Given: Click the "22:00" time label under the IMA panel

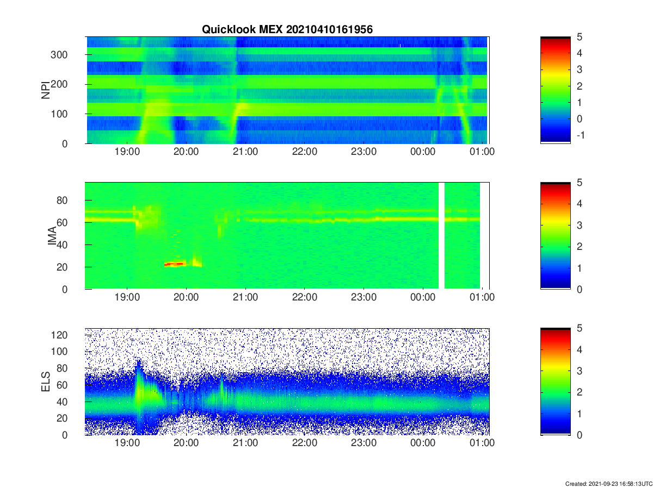Looking at the screenshot, I should tap(305, 298).
